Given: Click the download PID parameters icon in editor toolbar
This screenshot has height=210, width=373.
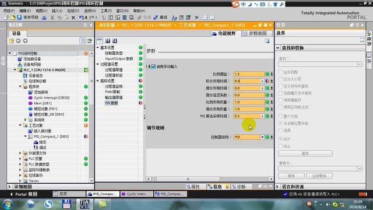Looking at the screenshot, I should (115, 41).
